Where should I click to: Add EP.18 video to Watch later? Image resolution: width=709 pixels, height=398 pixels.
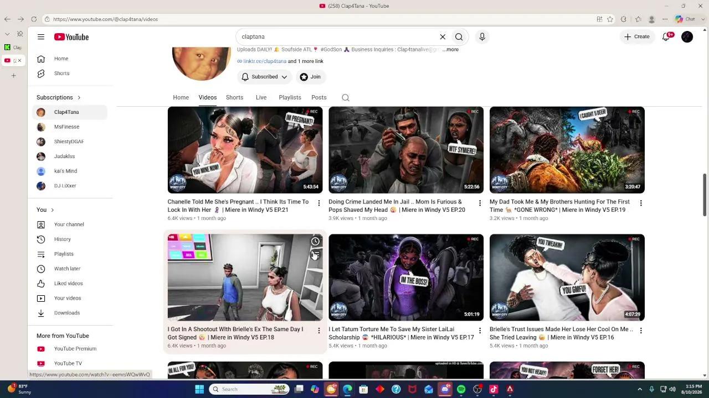point(315,242)
